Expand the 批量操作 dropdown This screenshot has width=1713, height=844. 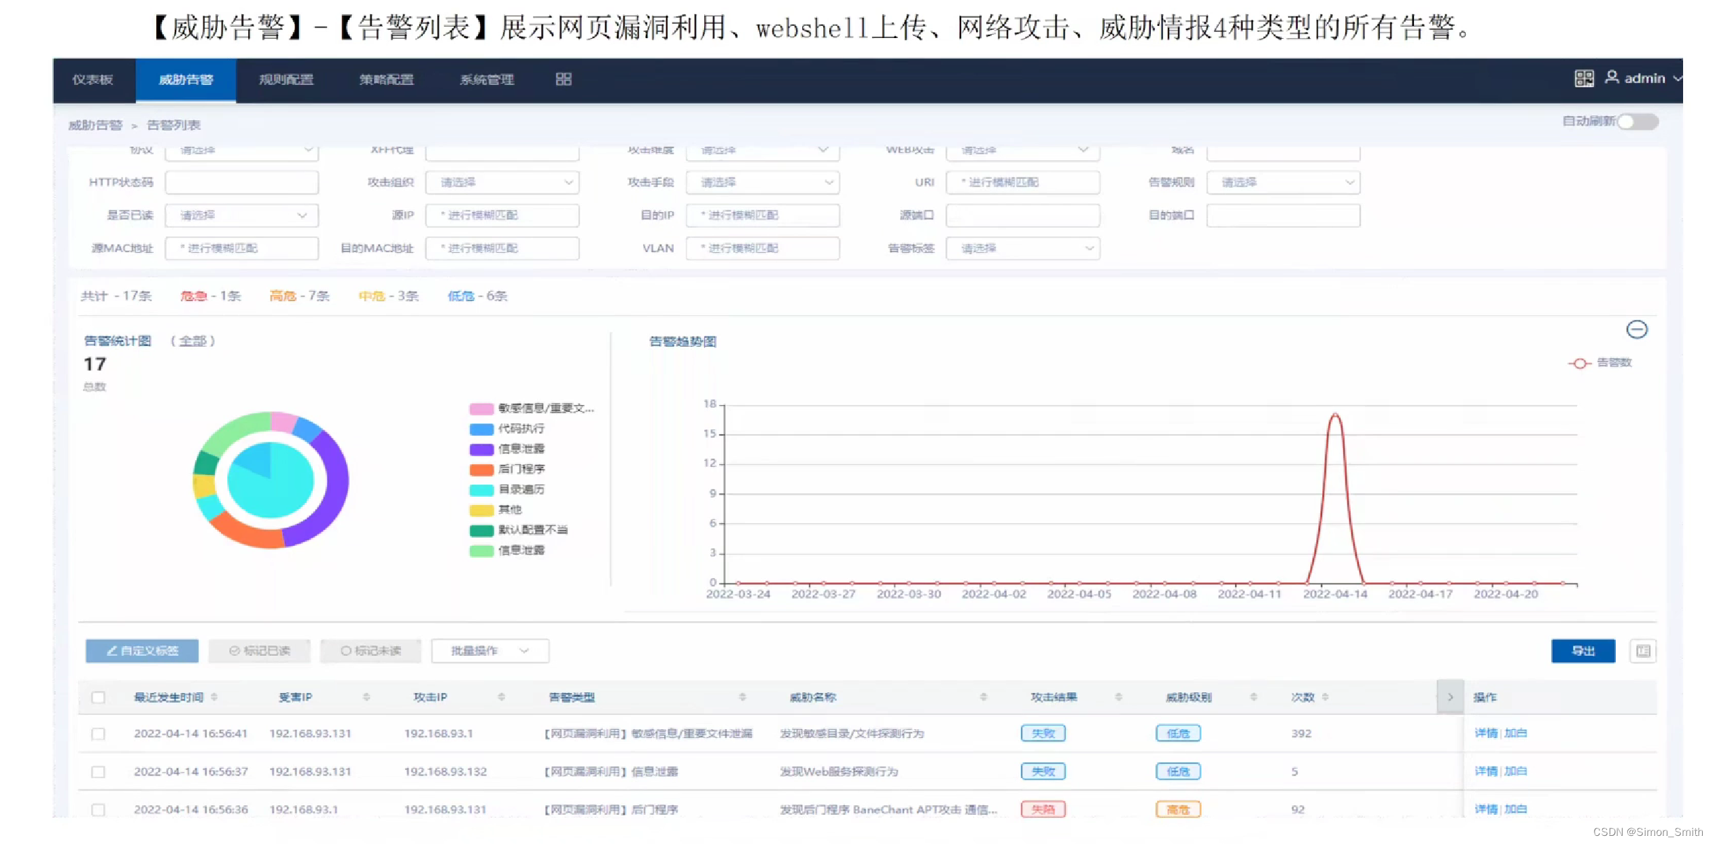489,651
